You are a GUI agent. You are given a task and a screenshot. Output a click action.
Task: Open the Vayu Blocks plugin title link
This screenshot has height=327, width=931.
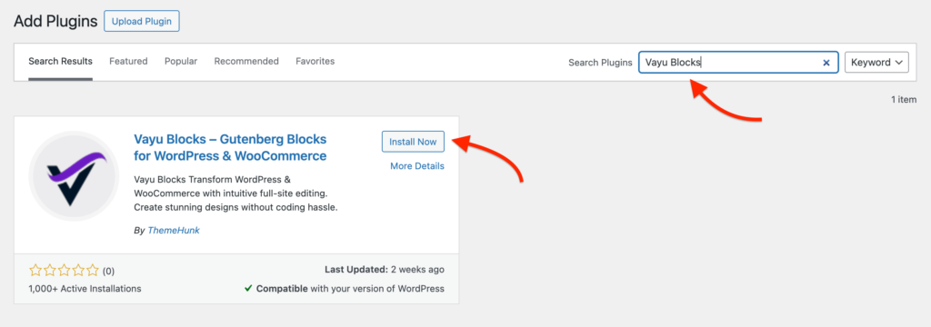pos(230,148)
